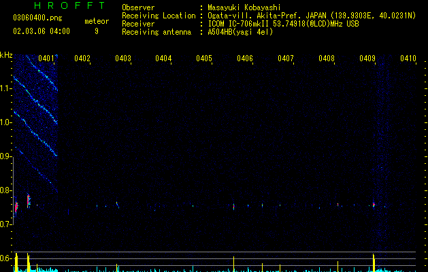Click the Ogata-vill. Akita-Pref. JAPAN coordinates text
The image size is (428, 272).
tap(312, 16)
